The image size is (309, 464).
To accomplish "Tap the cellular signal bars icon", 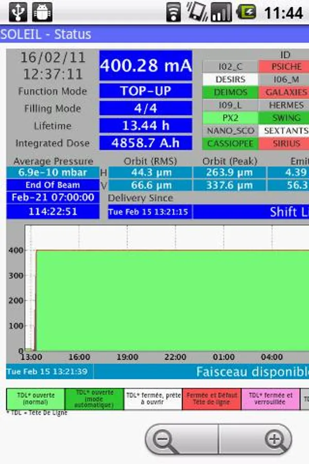I will coord(221,12).
